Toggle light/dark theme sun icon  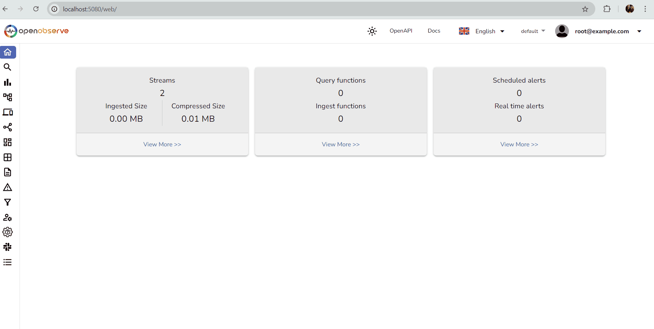[x=372, y=31]
